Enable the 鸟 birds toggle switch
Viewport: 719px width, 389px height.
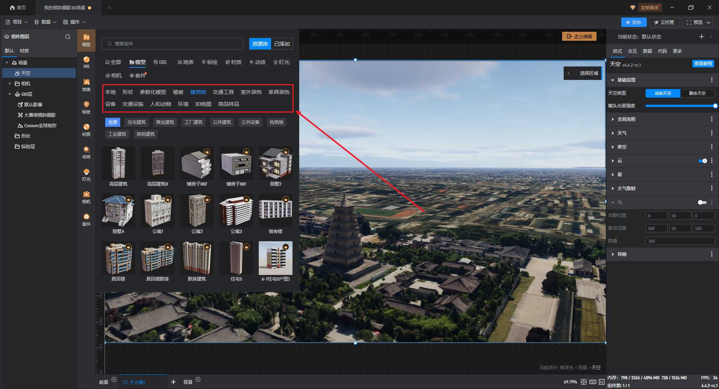pos(702,202)
